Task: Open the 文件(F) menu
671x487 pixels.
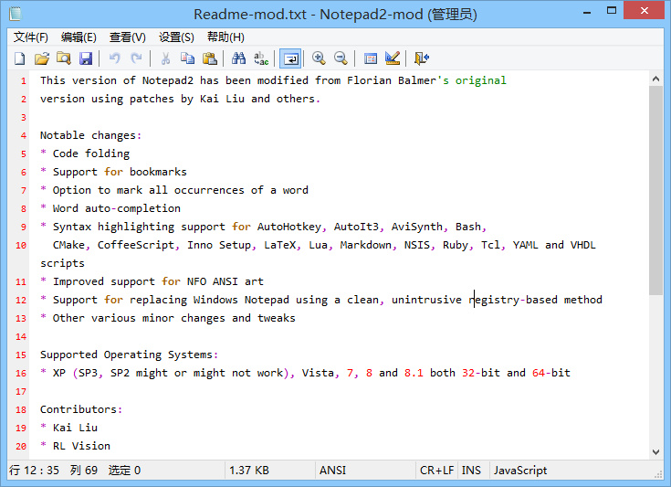Action: click(31, 37)
